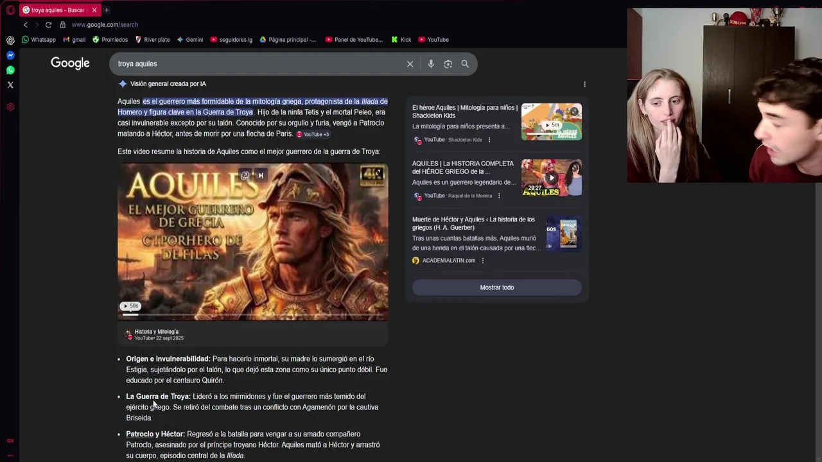This screenshot has width=822, height=462.
Task: Open more options for the ACADEMIALATIN.com result
Action: 483,261
